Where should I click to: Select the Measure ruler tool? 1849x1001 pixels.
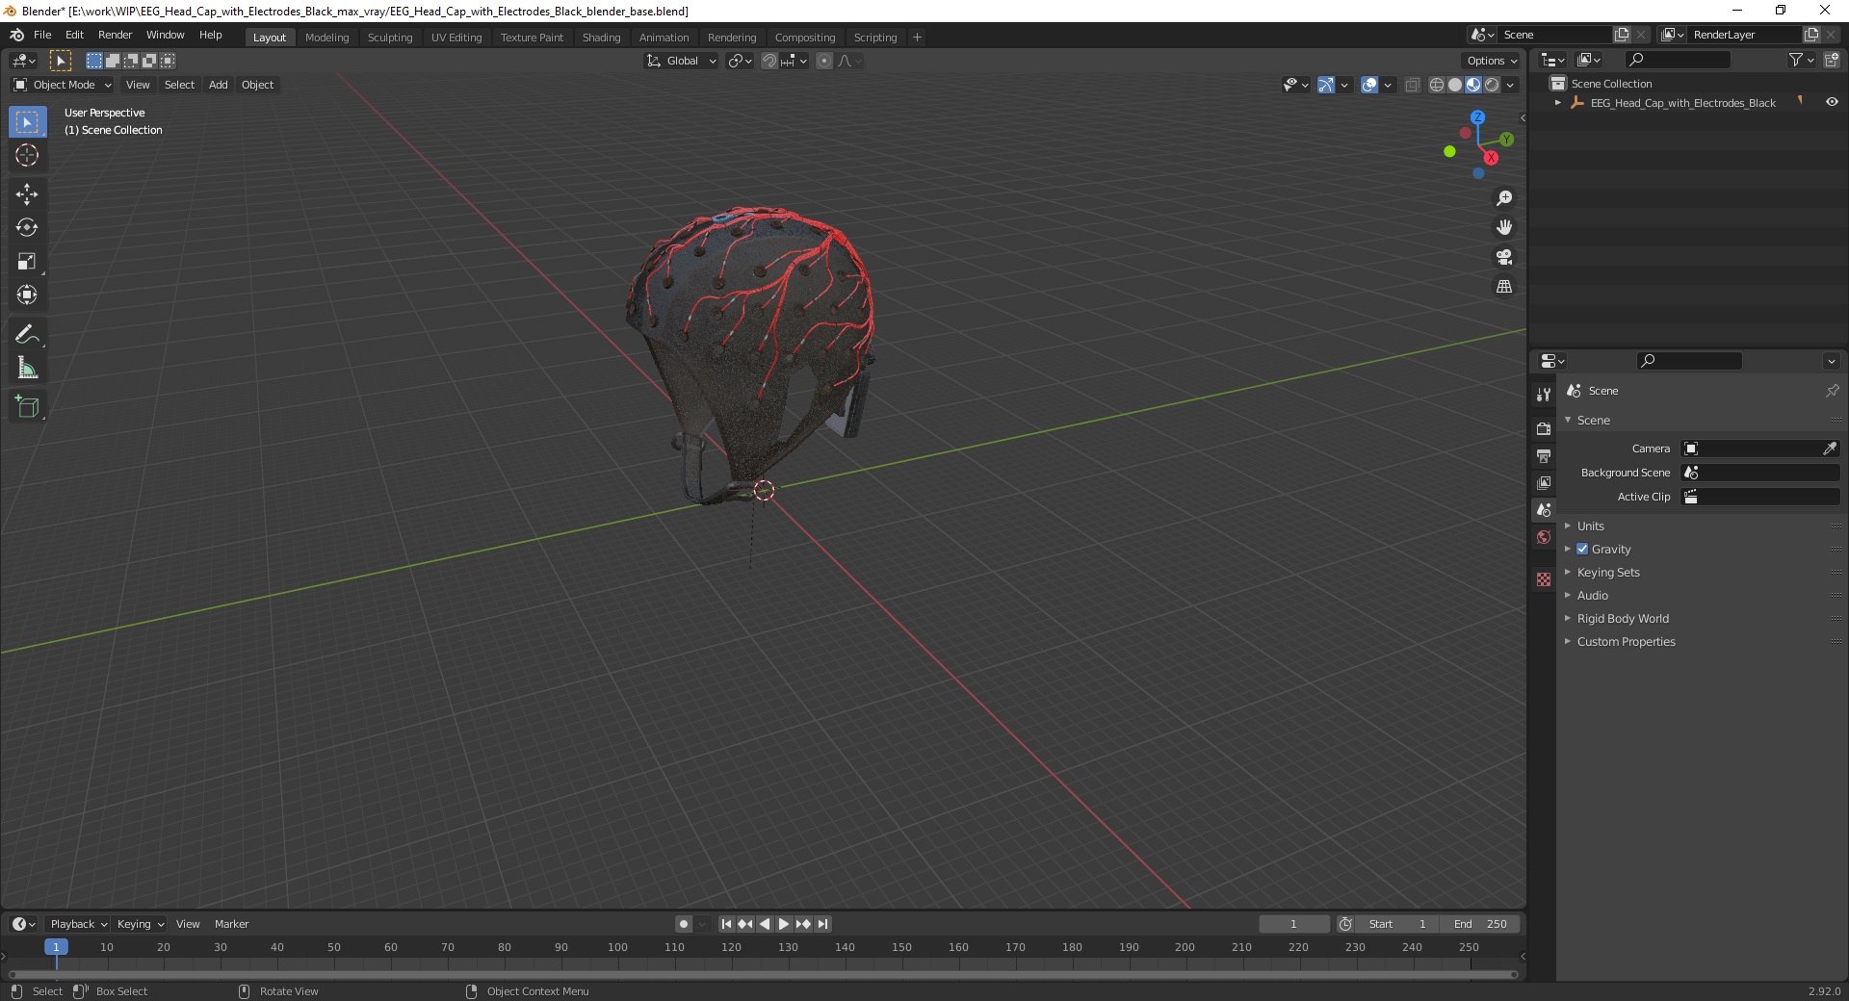click(x=27, y=369)
